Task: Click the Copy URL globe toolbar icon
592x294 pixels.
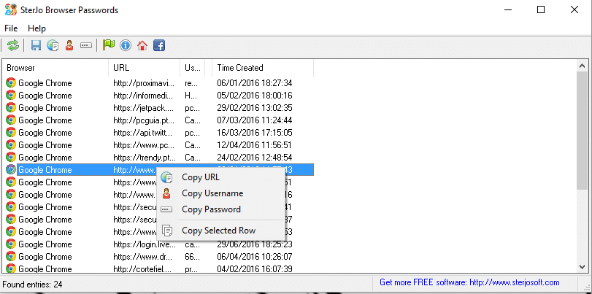Action: tap(53, 46)
